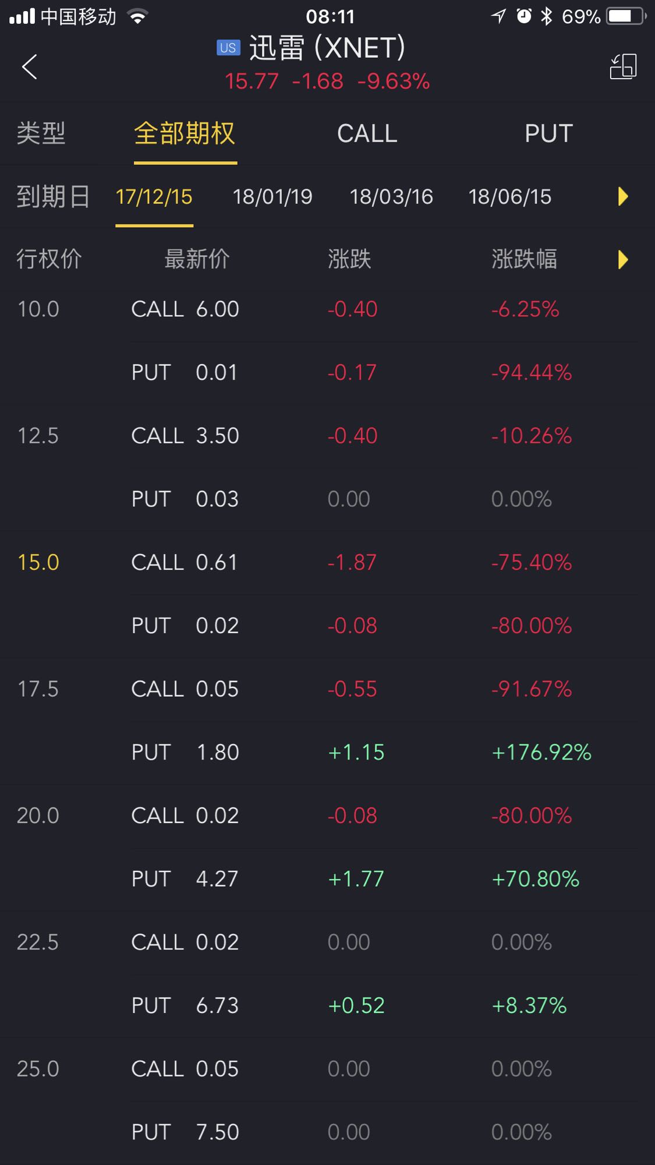
Task: Tap the alarm clock status icon
Action: [524, 16]
